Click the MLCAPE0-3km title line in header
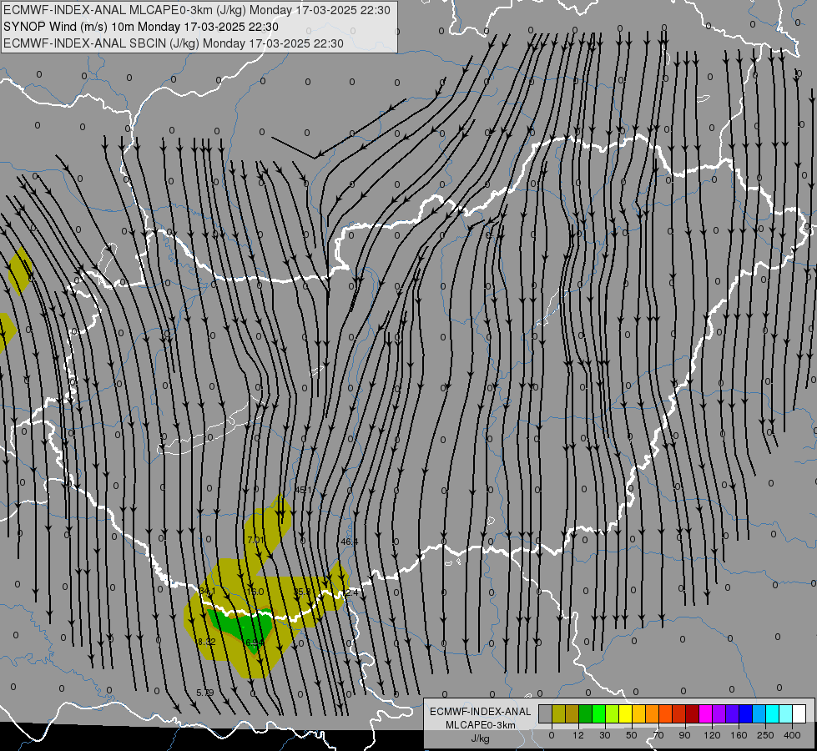The image size is (817, 751). pyautogui.click(x=196, y=10)
